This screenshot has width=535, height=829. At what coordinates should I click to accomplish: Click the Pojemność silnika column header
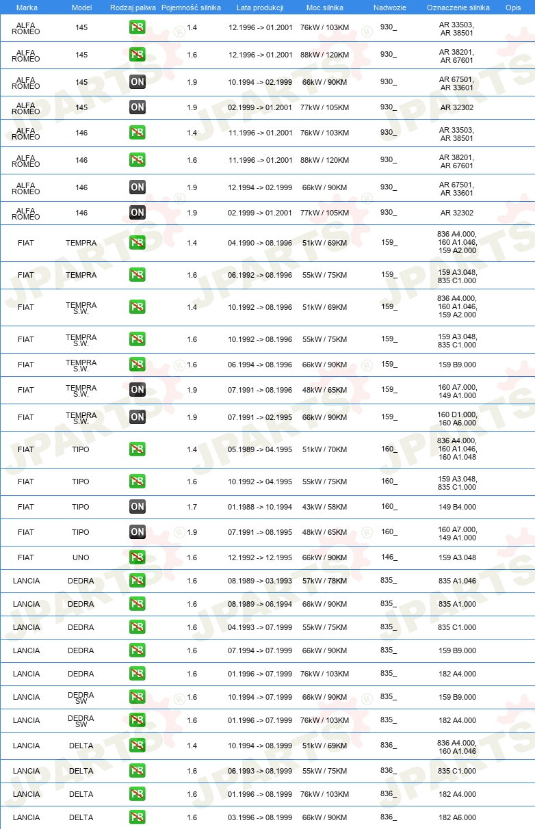click(191, 7)
